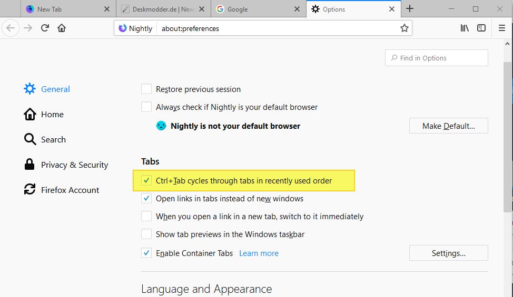Close the New Tab tab
This screenshot has height=297, width=513.
pyautogui.click(x=107, y=9)
